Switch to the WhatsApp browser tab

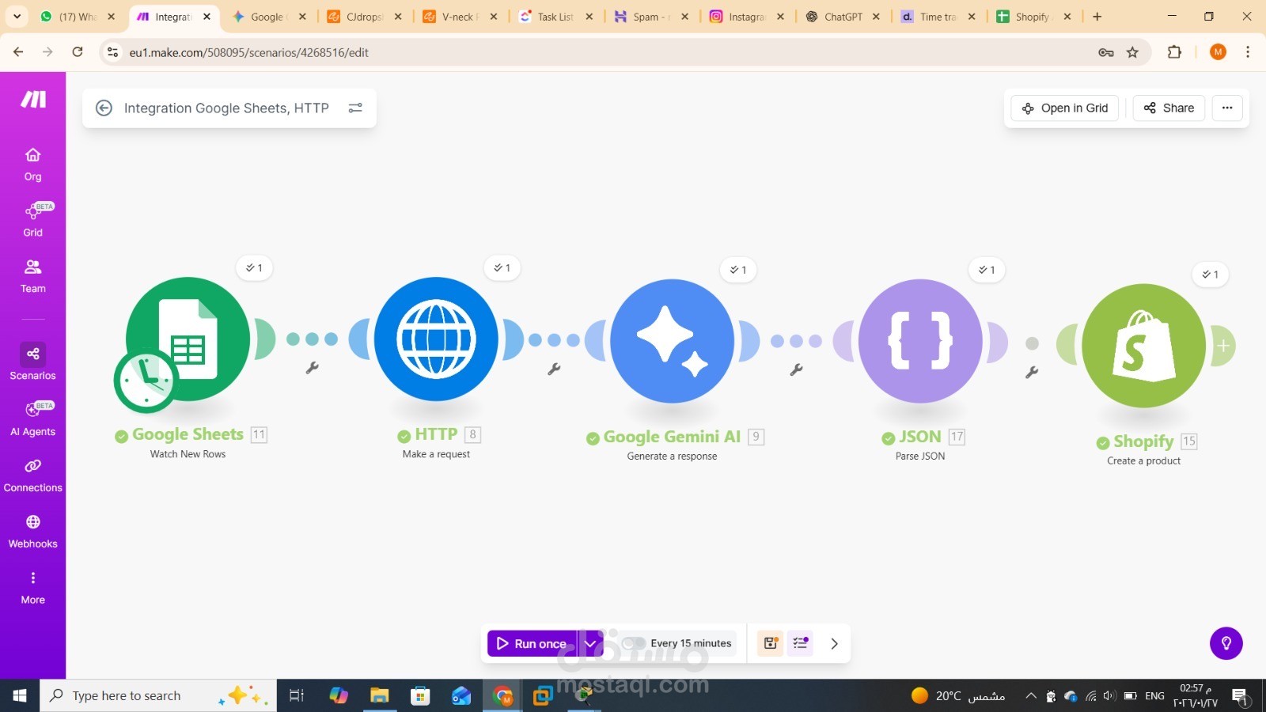(78, 17)
